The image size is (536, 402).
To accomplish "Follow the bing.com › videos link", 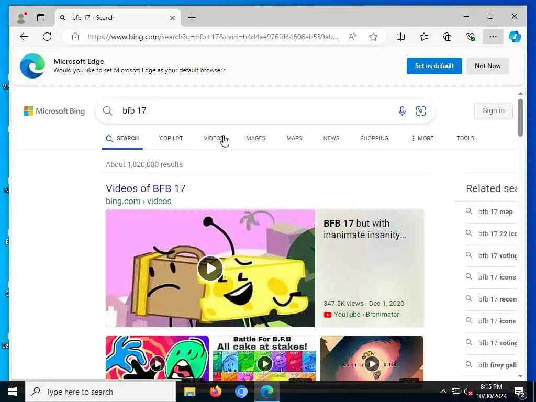I will (x=138, y=202).
